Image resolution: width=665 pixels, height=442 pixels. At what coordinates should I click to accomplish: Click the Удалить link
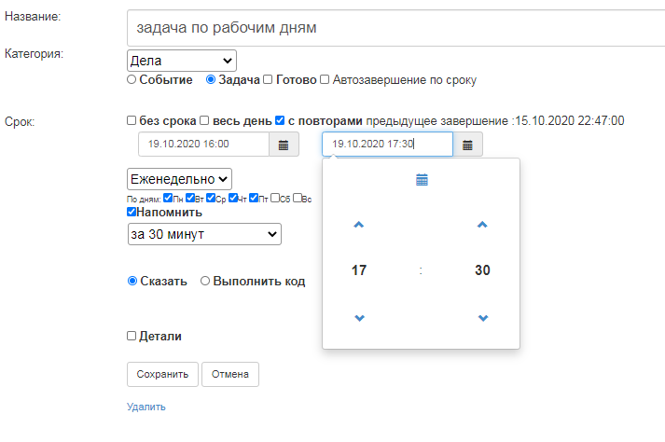[146, 407]
